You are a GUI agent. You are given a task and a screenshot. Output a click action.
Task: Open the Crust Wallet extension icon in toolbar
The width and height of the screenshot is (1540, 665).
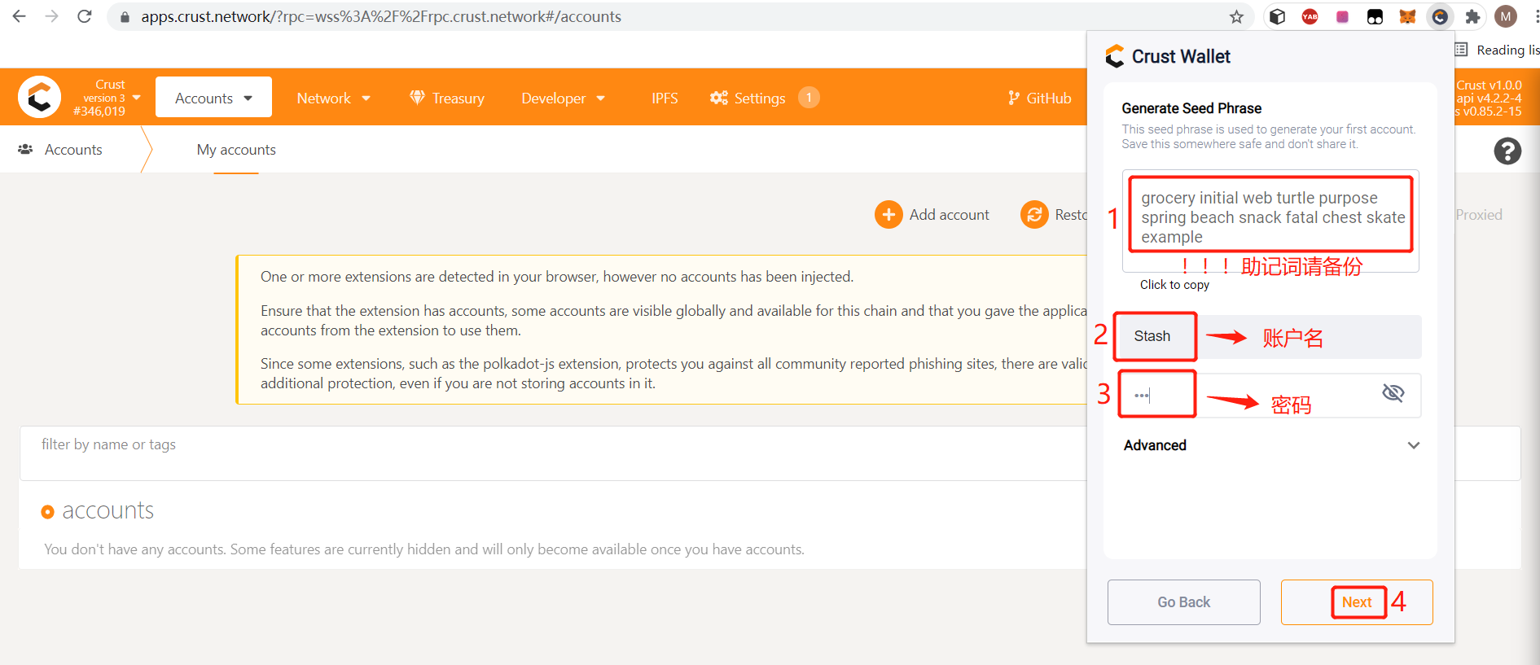(x=1440, y=16)
